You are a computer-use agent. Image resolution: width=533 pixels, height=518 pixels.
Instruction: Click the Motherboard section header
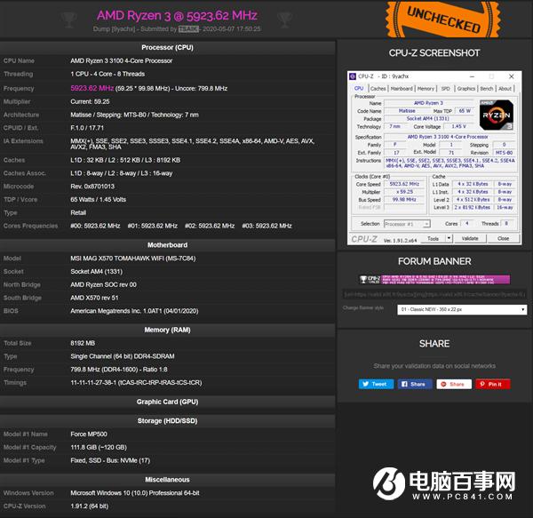(167, 245)
